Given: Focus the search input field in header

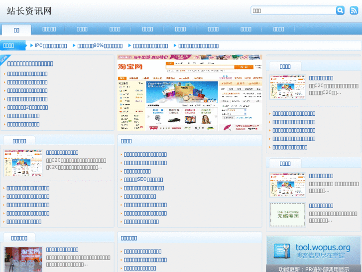Looking at the screenshot, I should 293,10.
